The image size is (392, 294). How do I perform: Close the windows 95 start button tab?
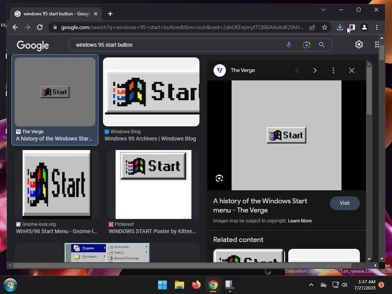pos(95,14)
